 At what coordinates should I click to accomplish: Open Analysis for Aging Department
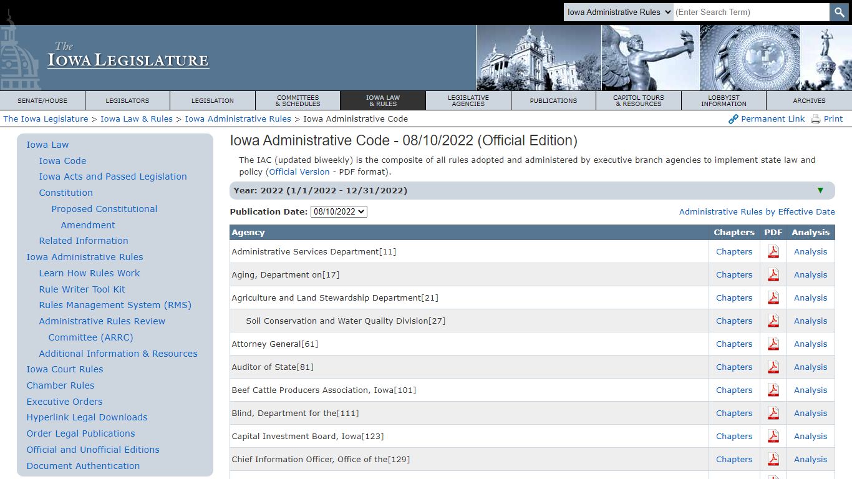[x=810, y=274]
